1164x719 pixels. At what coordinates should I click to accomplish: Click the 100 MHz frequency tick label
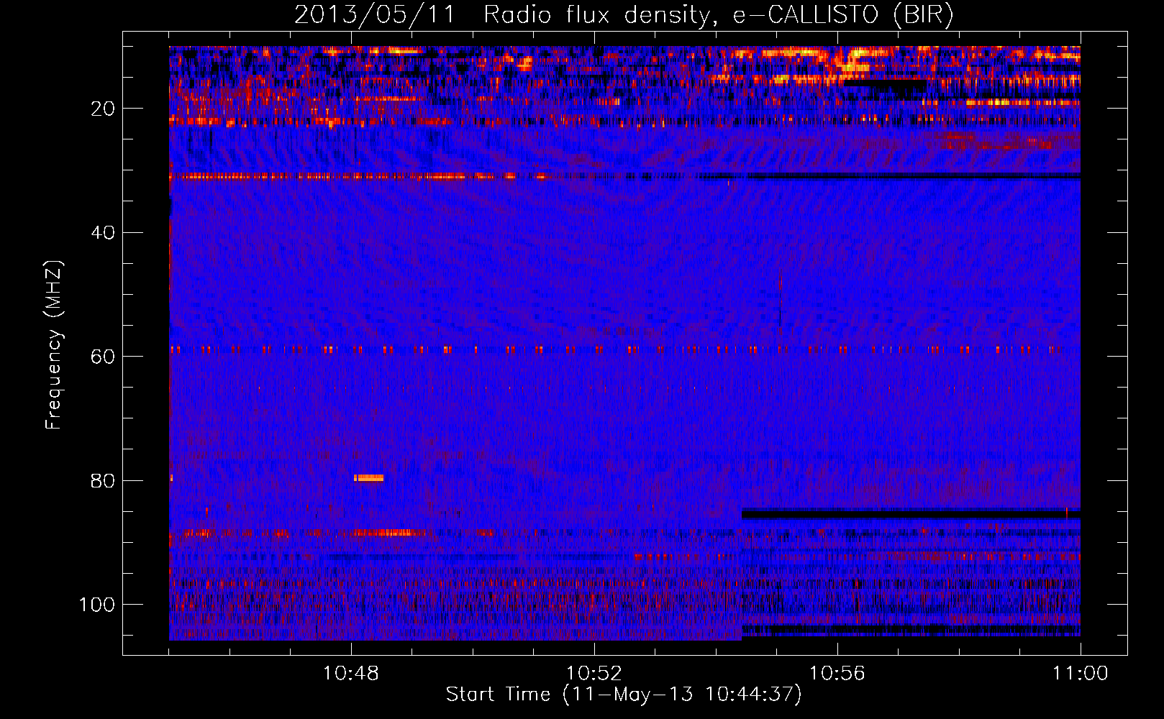[97, 605]
